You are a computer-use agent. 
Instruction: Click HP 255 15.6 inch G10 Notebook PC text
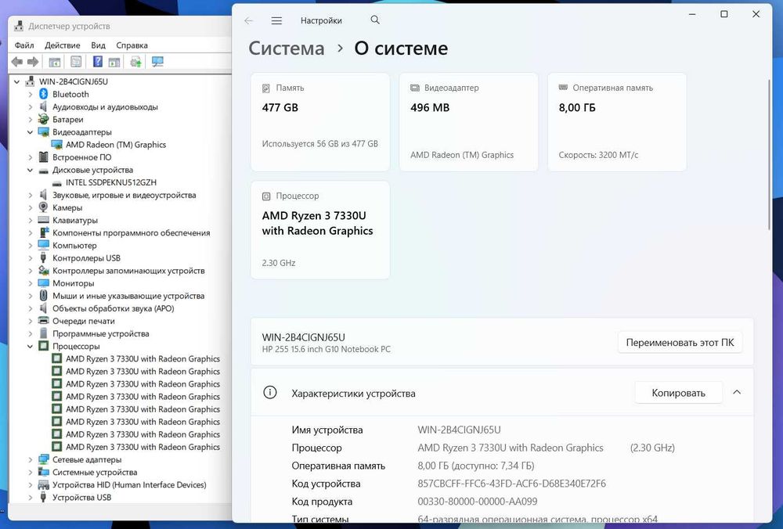point(326,349)
